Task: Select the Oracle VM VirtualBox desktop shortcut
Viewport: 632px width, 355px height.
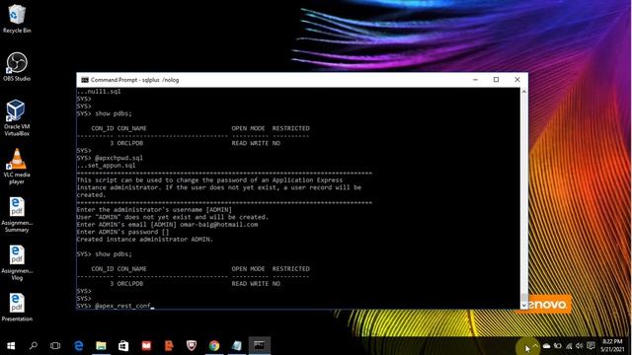Action: pyautogui.click(x=17, y=118)
